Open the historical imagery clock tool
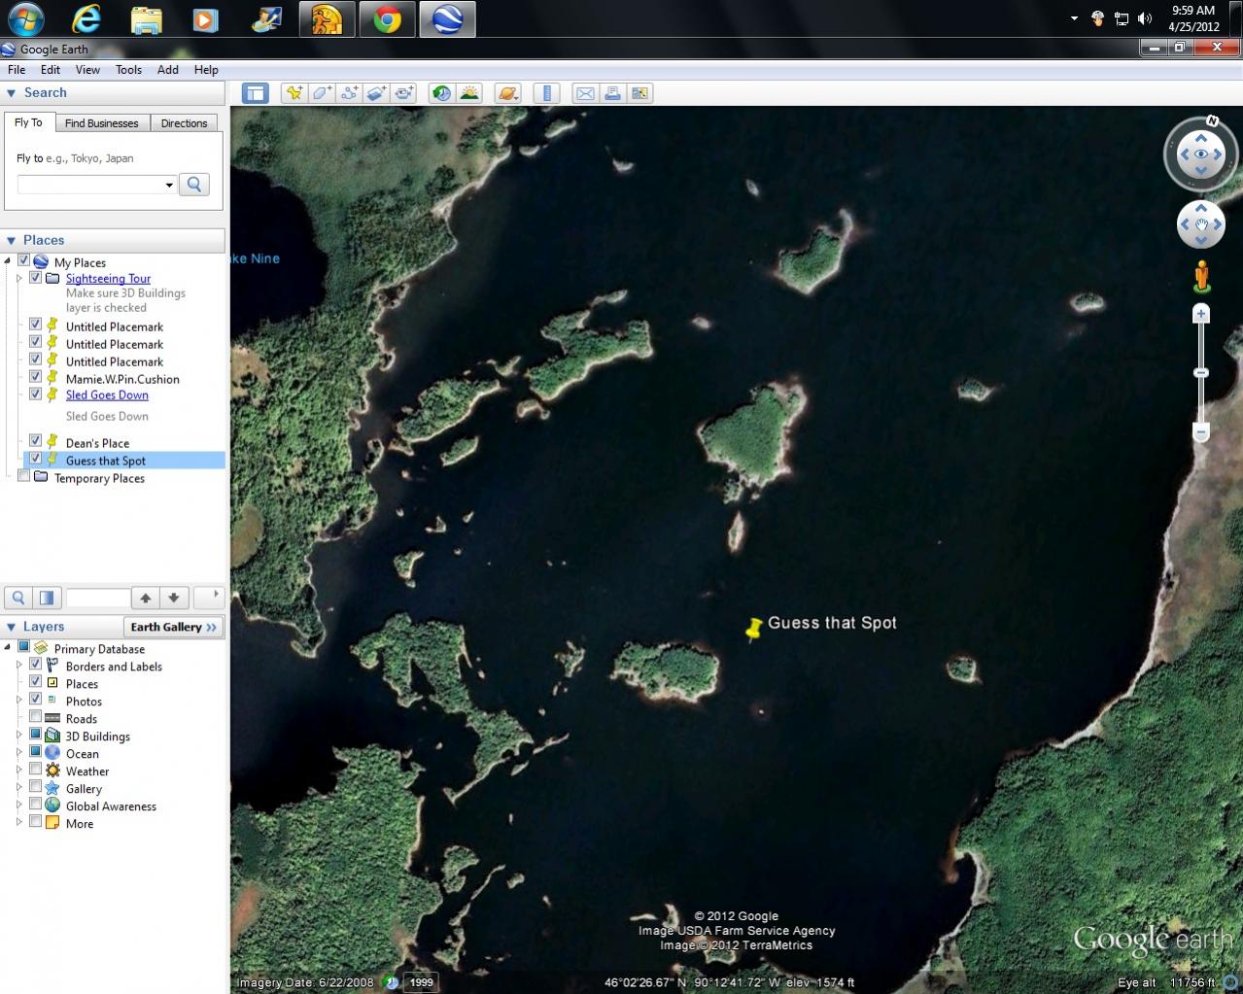1243x994 pixels. click(x=441, y=93)
